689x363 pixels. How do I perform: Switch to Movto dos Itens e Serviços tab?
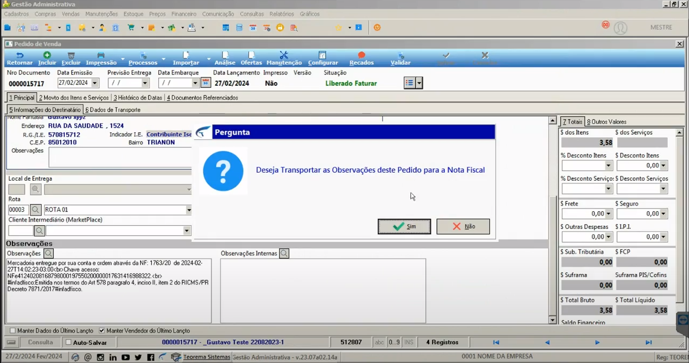tap(74, 98)
